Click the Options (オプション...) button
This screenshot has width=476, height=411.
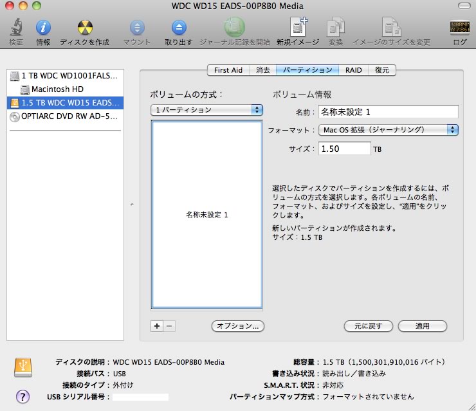pos(238,326)
